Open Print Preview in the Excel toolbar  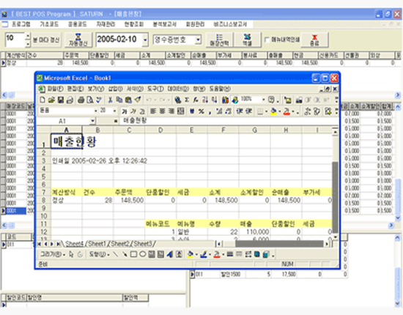[x=90, y=100]
